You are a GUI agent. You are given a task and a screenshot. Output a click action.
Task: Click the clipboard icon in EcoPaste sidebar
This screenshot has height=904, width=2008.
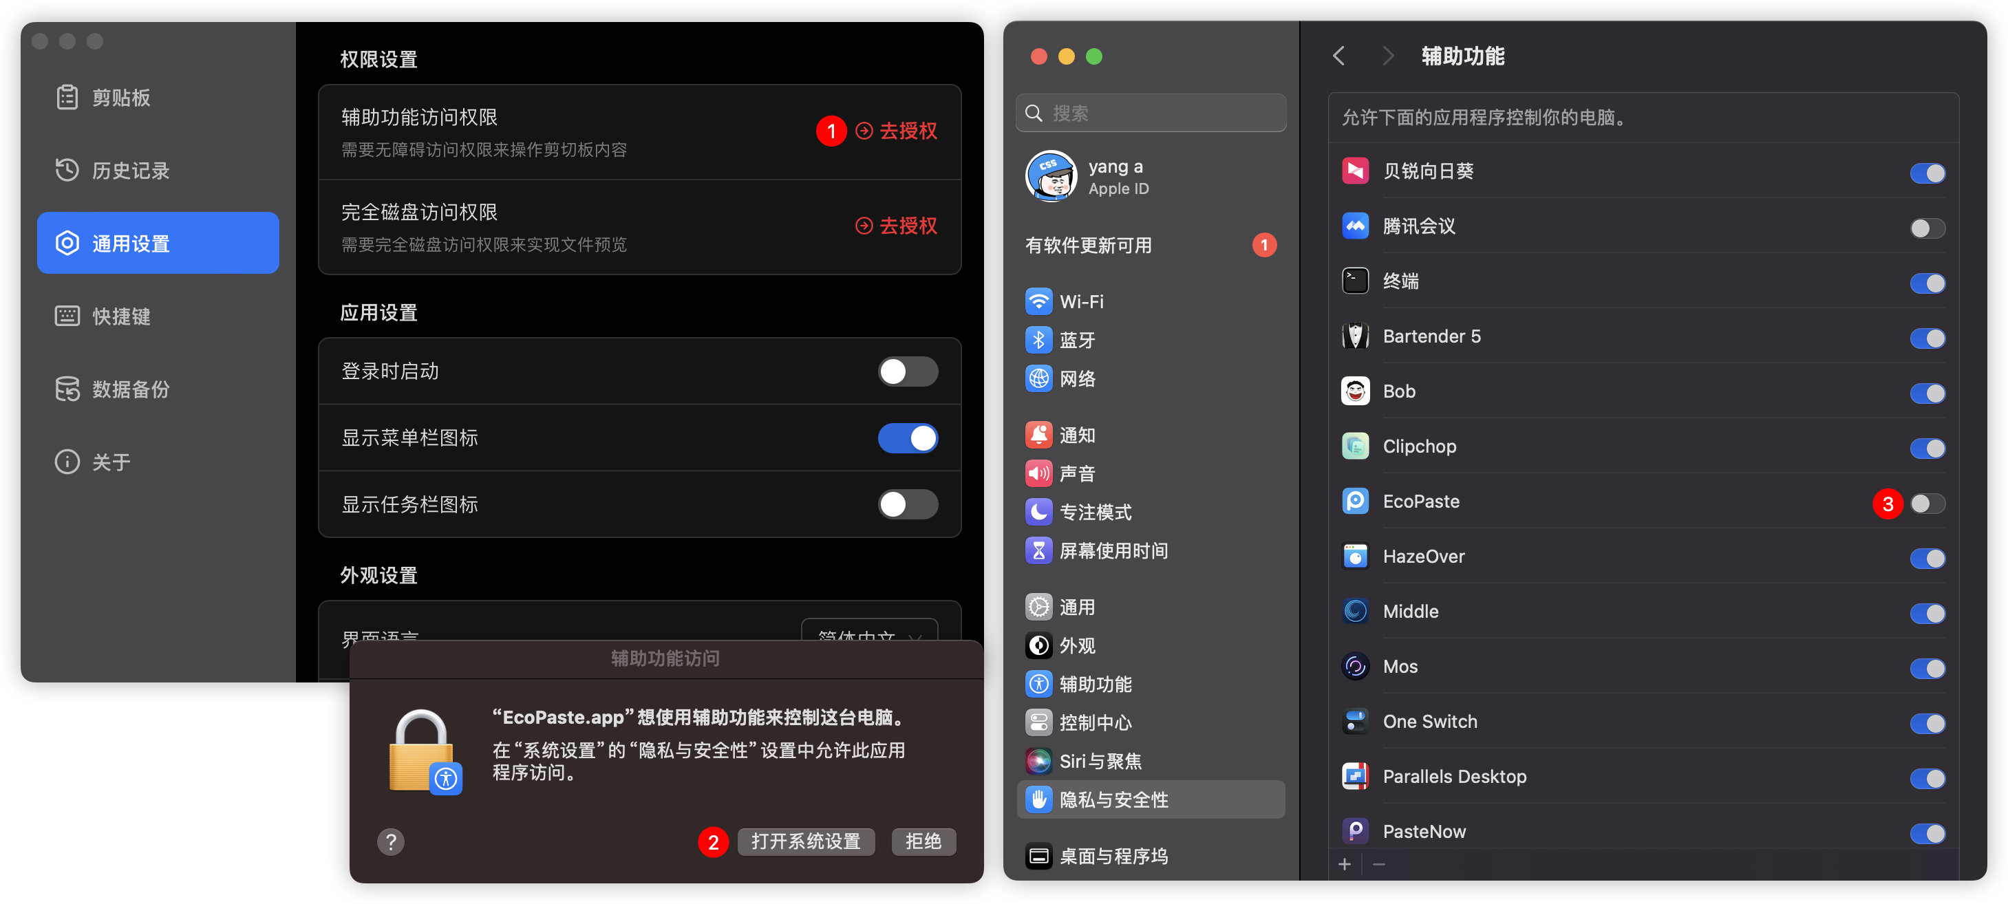pyautogui.click(x=67, y=98)
